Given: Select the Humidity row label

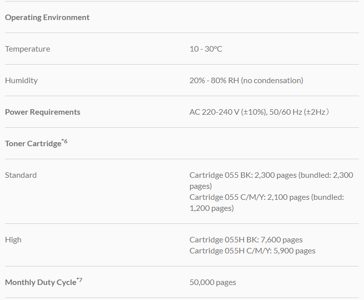Looking at the screenshot, I should (21, 81).
